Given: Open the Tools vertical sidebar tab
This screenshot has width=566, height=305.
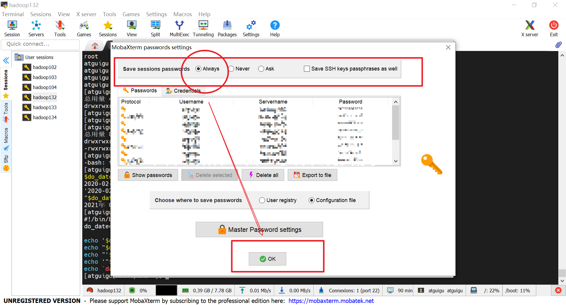Looking at the screenshot, I should coord(6,112).
